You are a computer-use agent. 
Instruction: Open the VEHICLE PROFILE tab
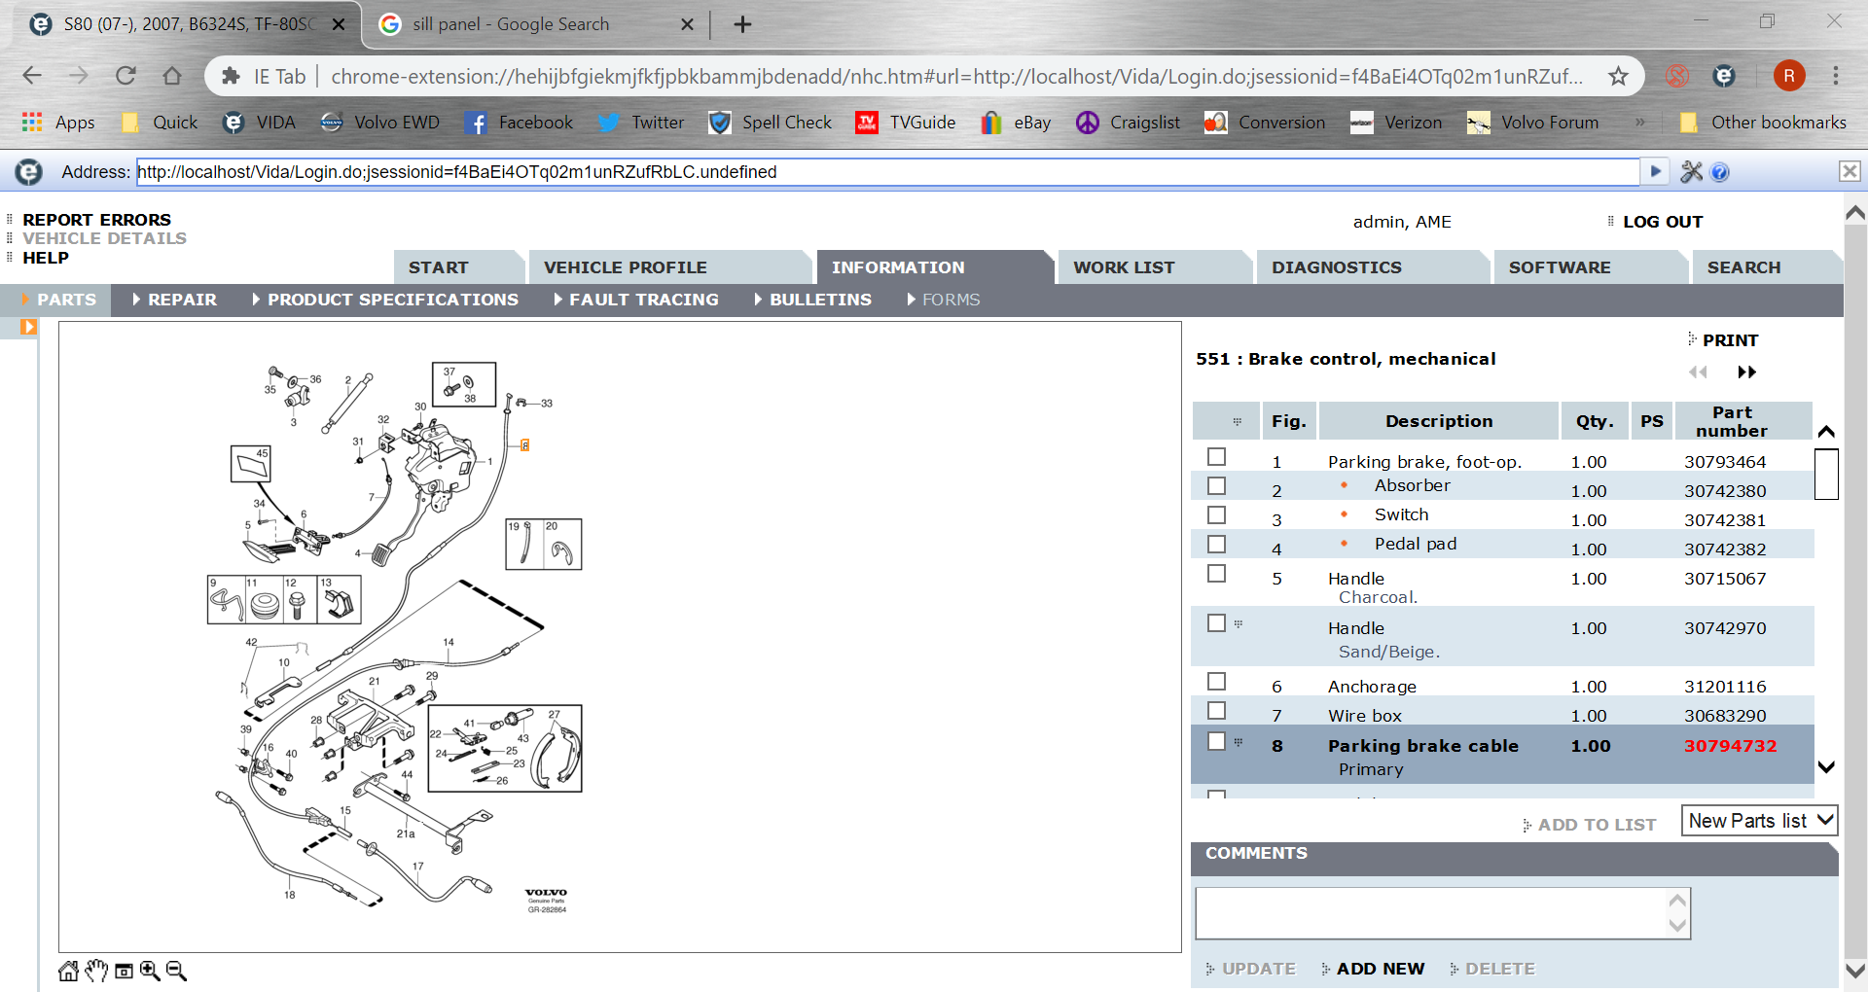coord(625,267)
